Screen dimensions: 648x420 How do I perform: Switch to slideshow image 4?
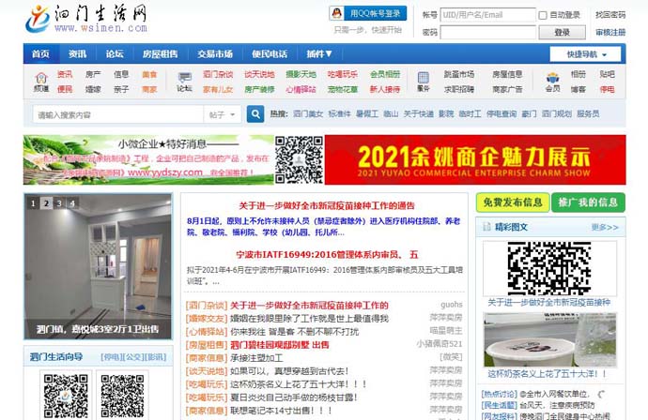coord(72,202)
